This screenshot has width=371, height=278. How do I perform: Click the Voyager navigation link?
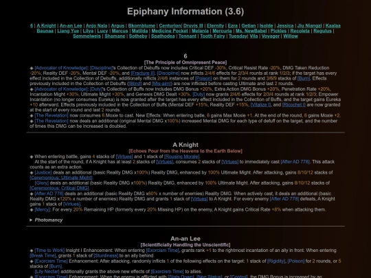[271, 36]
